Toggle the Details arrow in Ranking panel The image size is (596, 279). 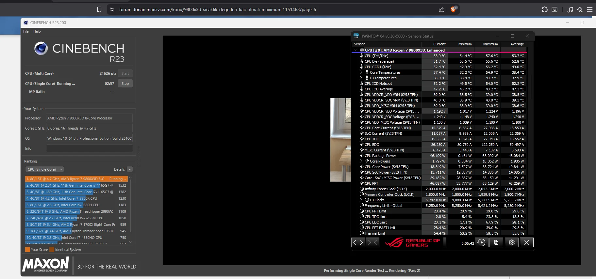click(130, 169)
